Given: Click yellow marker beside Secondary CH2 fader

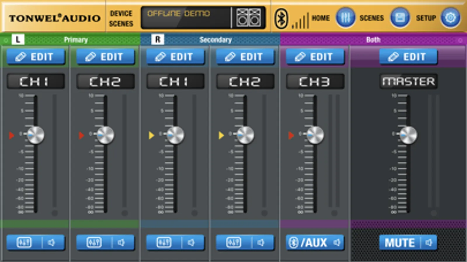Looking at the screenshot, I should tap(221, 135).
